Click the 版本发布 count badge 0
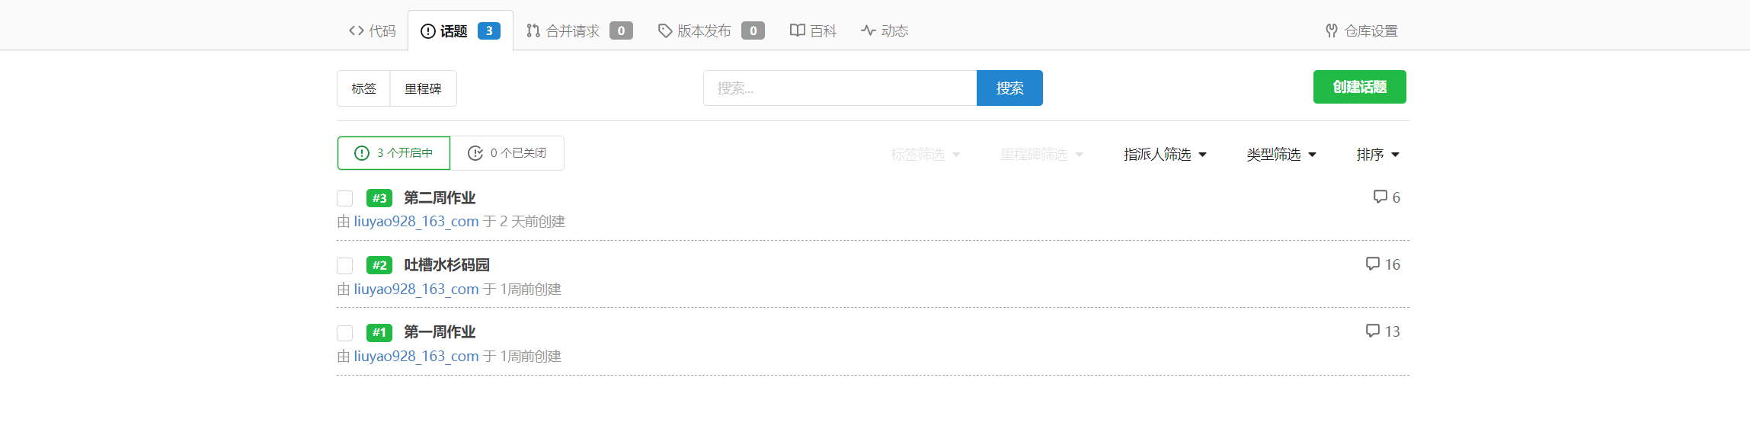 [x=753, y=30]
